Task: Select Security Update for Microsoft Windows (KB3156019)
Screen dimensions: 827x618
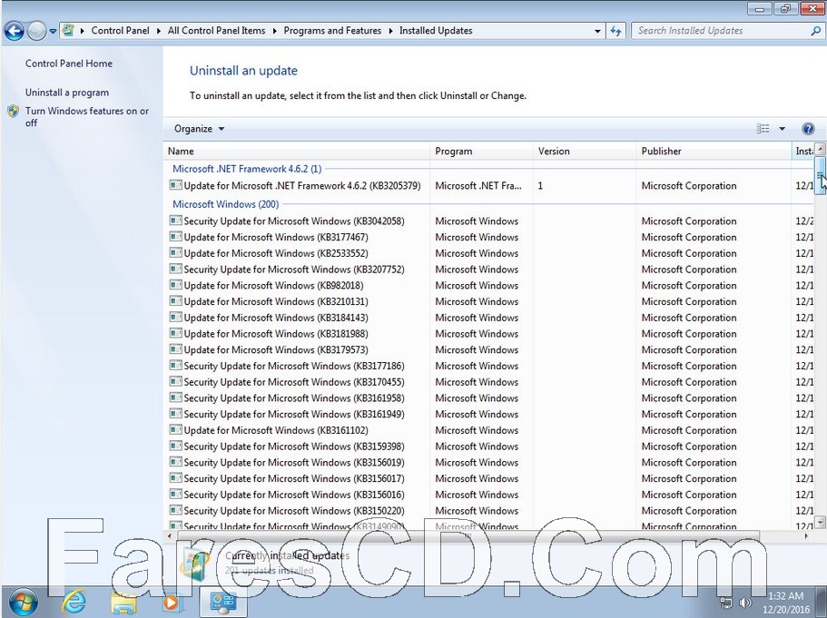Action: (294, 463)
